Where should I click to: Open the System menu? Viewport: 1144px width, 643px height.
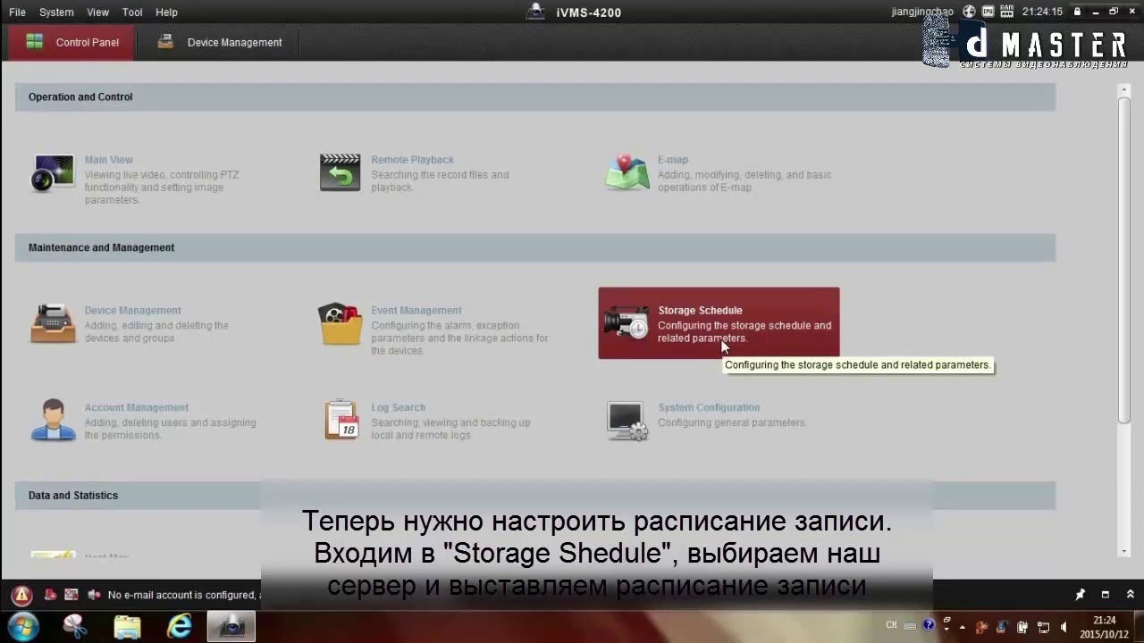coord(56,13)
